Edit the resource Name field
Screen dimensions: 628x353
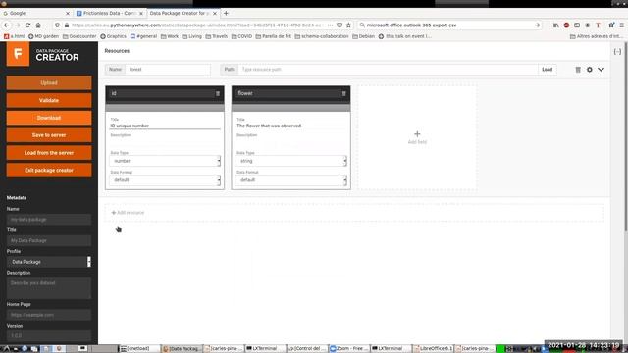pos(168,70)
